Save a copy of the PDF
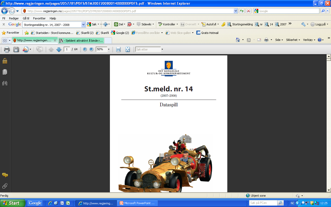Viewport: 331px width, 207px height. tap(16, 49)
